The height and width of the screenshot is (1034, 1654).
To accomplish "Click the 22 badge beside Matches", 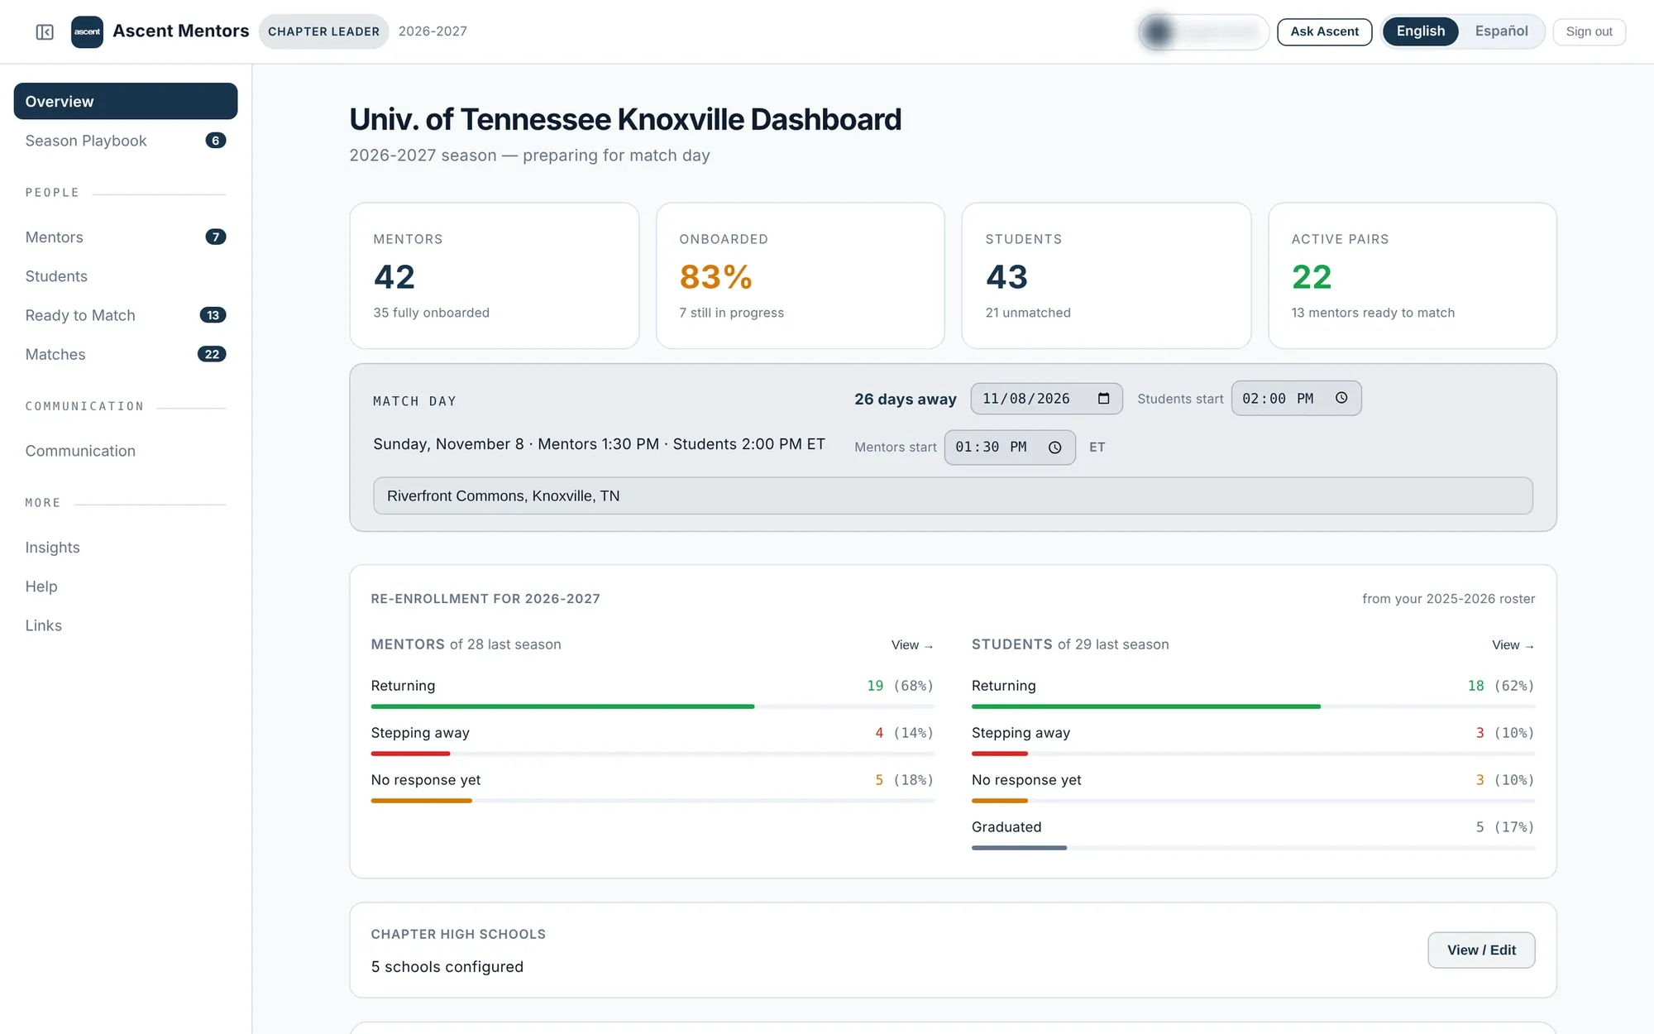I will coord(212,354).
